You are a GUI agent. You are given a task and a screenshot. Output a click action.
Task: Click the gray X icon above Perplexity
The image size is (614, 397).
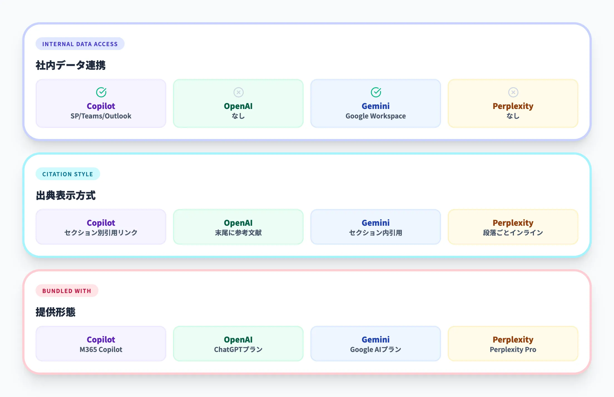coord(513,92)
